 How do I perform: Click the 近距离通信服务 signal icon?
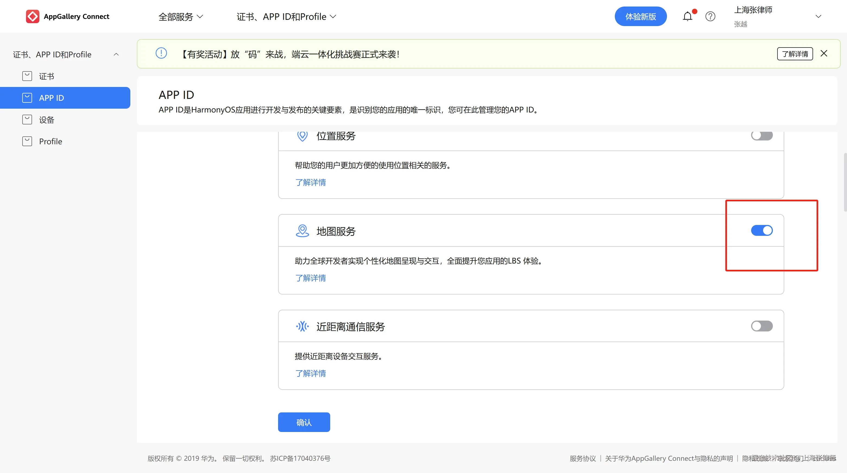pos(302,326)
